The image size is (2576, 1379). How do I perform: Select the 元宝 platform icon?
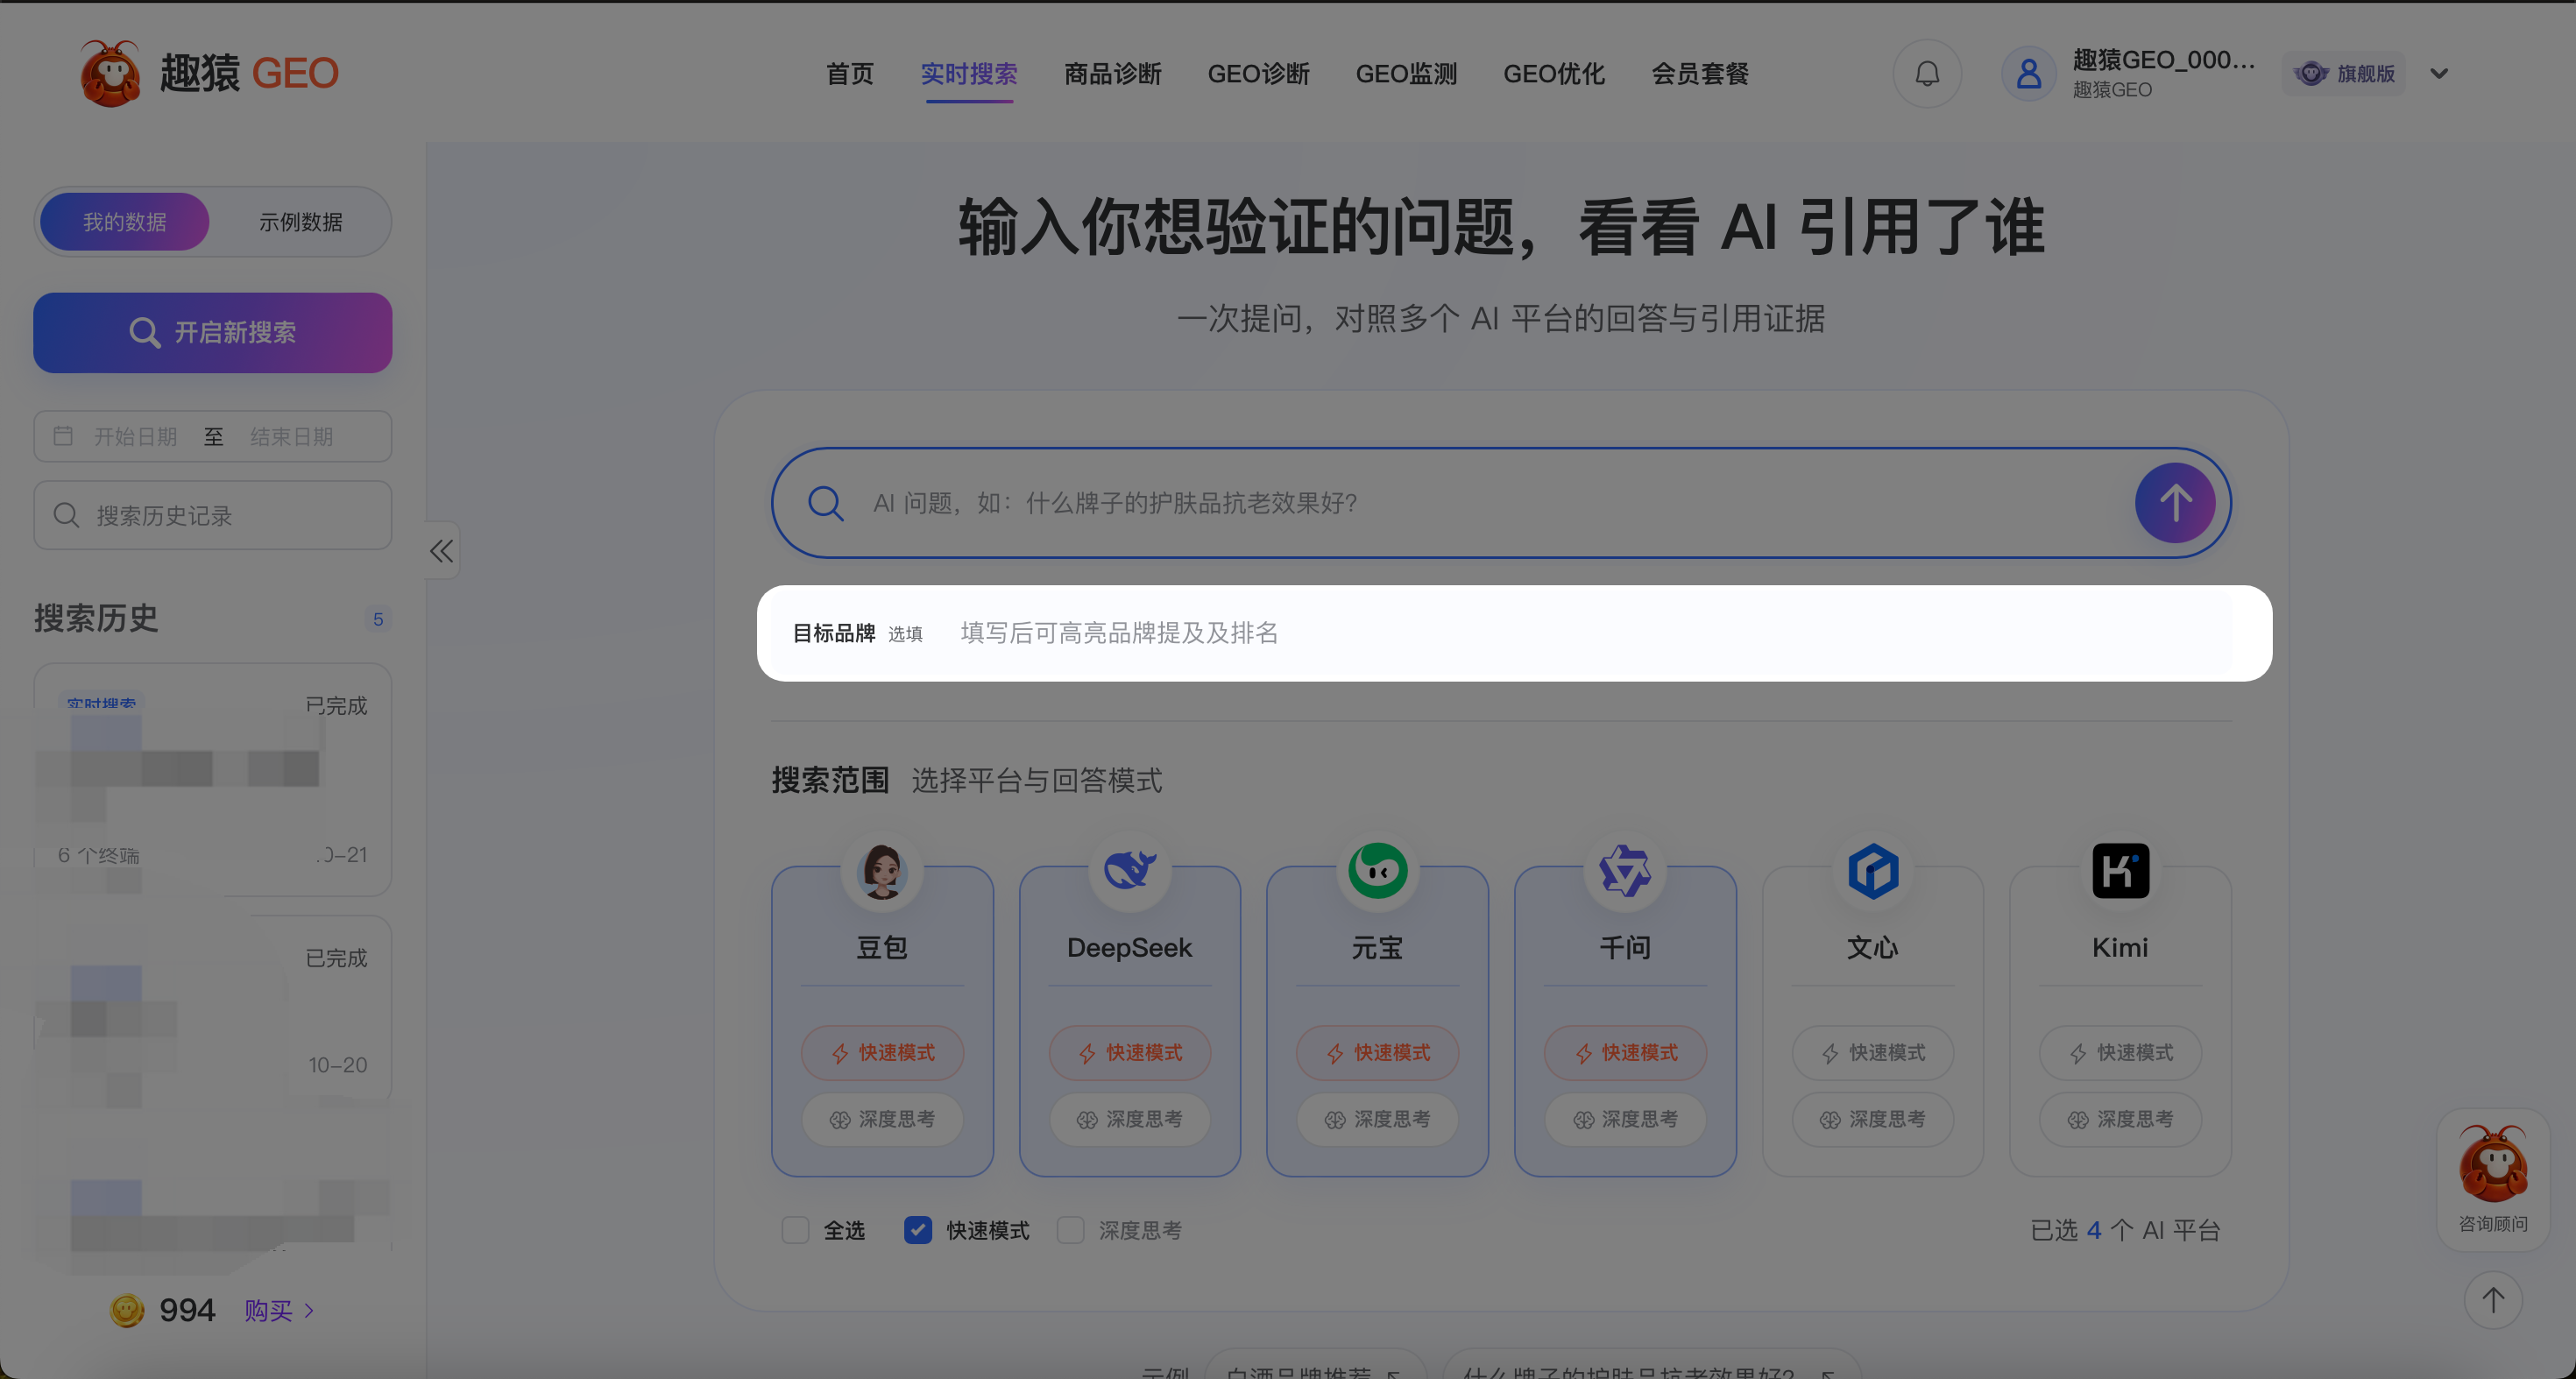(x=1377, y=871)
